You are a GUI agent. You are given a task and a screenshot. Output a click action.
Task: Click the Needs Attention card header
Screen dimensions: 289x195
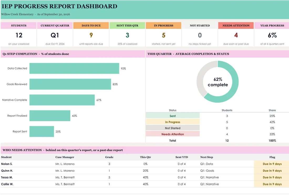point(236,26)
